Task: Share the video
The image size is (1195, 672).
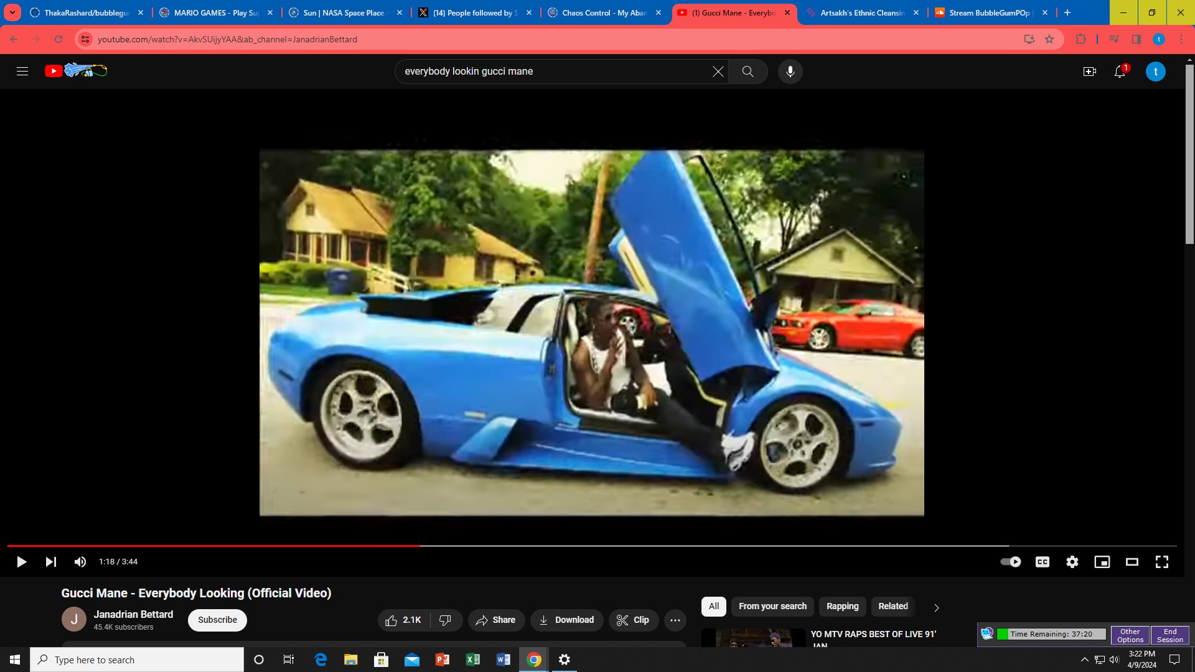Action: pos(496,620)
